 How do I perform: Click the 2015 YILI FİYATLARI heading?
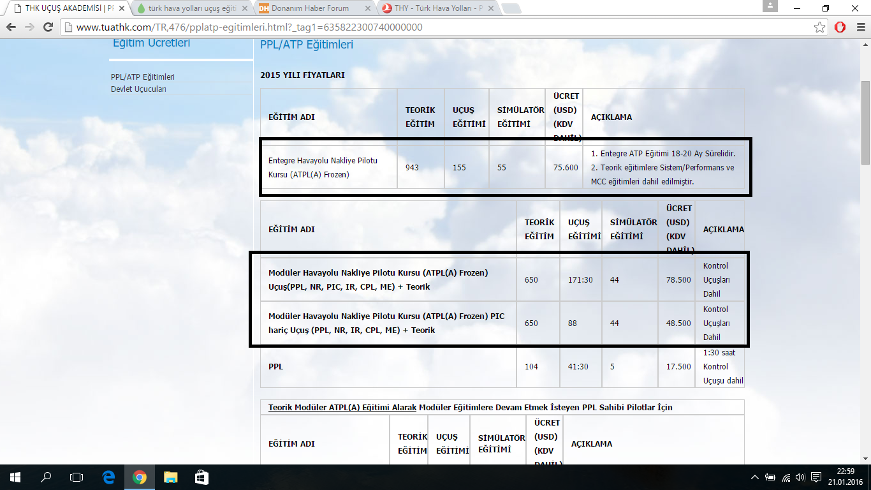[302, 75]
